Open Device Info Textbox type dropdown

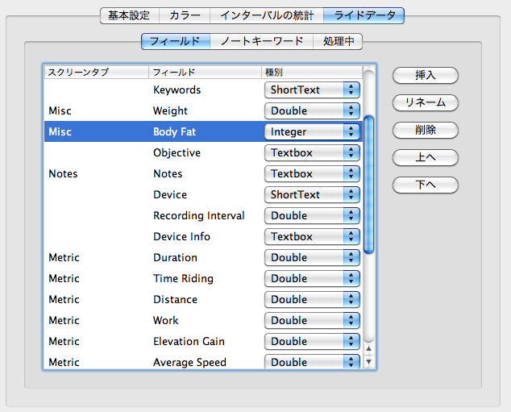312,237
